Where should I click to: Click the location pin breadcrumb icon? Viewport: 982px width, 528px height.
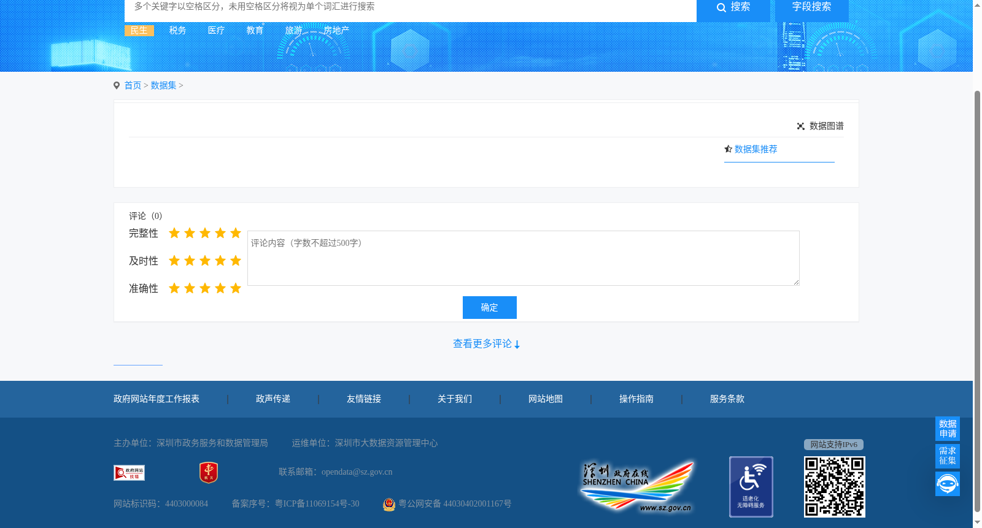[x=117, y=85]
